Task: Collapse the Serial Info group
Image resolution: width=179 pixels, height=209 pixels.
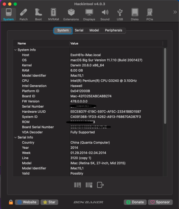Action: point(15,137)
